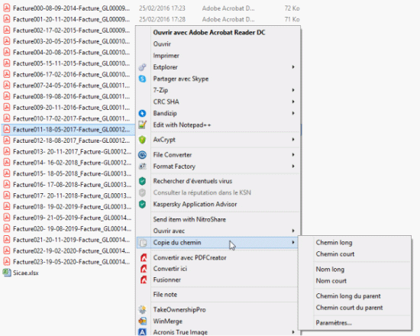Choose Partager avec Skype
This screenshot has height=336, width=420.
point(181,79)
